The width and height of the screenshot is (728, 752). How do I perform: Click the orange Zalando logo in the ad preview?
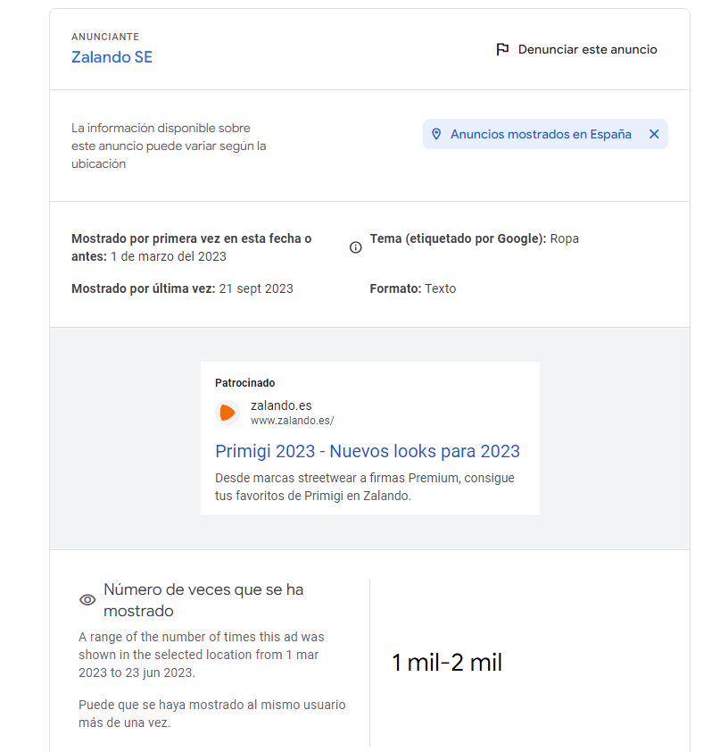[x=227, y=413]
